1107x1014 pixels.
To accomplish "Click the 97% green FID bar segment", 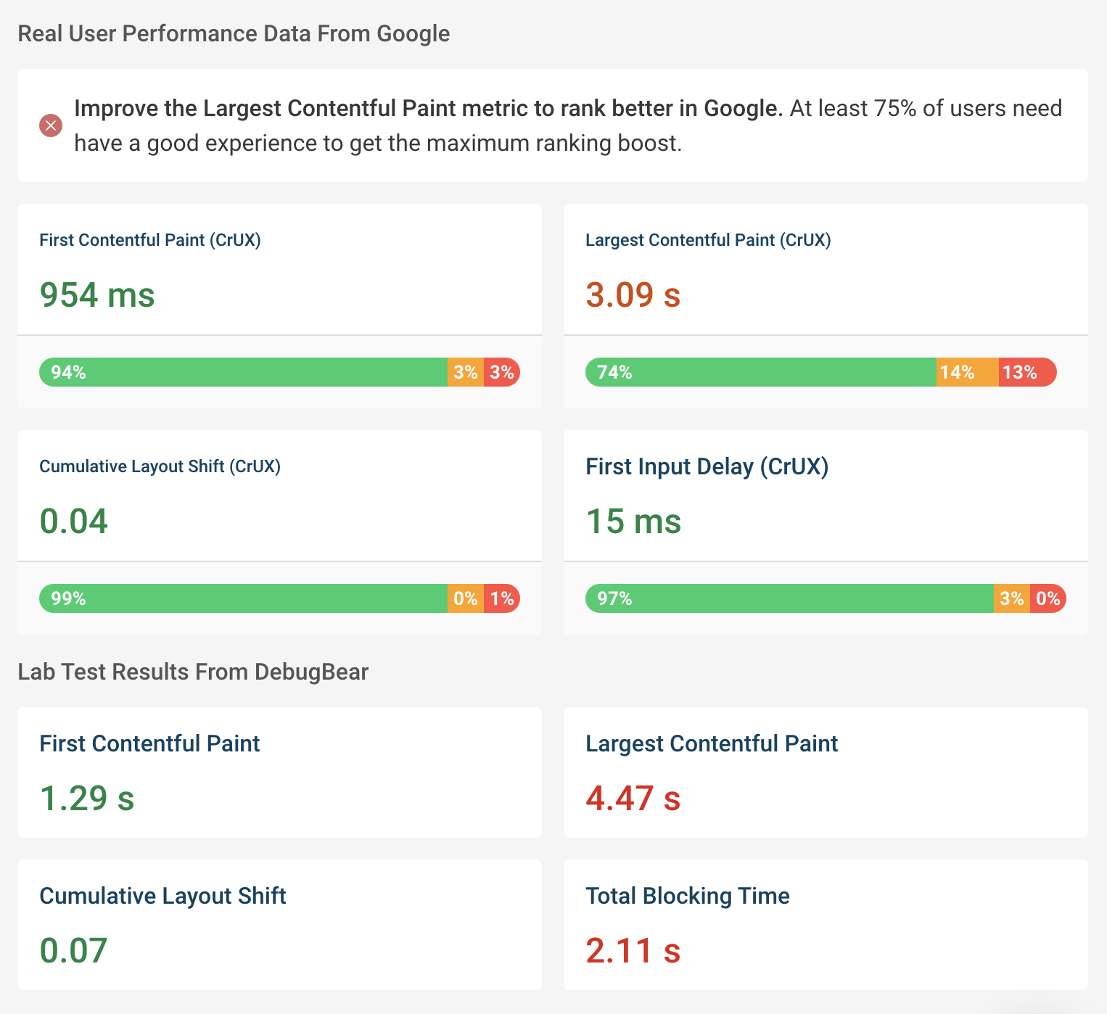I will 789,598.
